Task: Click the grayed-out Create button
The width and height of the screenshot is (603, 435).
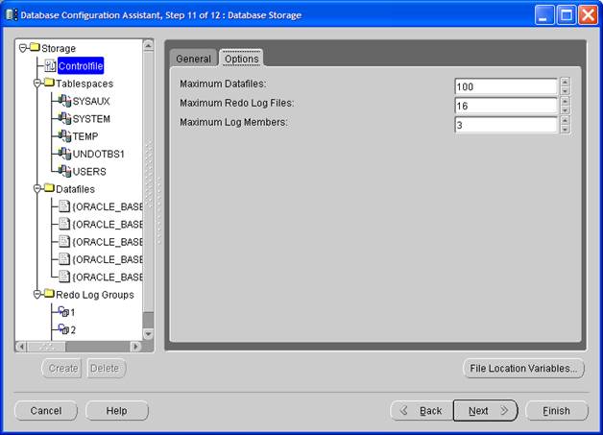Action: [61, 369]
